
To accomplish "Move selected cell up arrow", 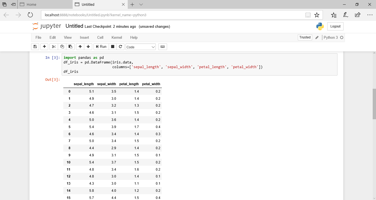I will tap(80, 47).
